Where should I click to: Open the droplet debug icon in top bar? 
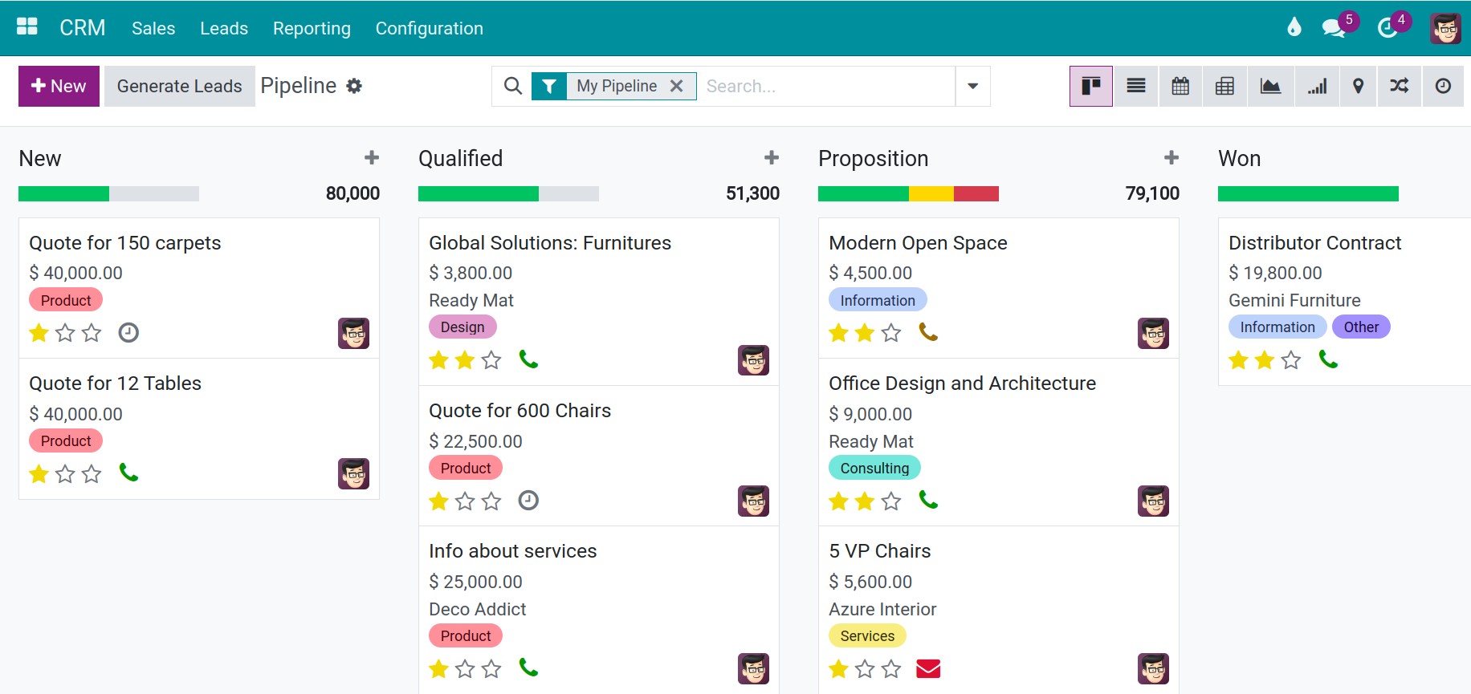pyautogui.click(x=1294, y=27)
